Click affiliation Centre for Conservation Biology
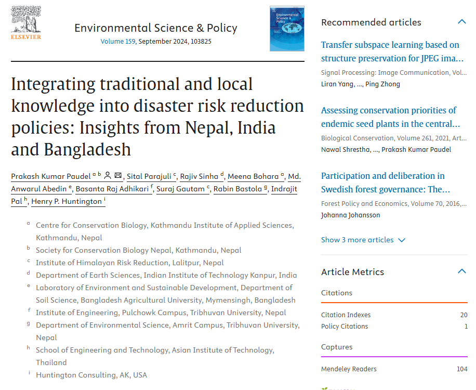Image resolution: width=476 pixels, height=390 pixels. click(x=165, y=231)
